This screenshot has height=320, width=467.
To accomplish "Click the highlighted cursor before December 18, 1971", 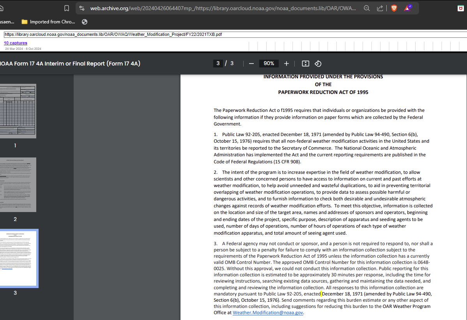I will (x=321, y=294).
